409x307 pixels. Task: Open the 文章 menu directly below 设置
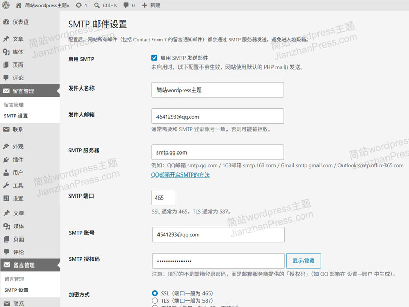coord(14,213)
